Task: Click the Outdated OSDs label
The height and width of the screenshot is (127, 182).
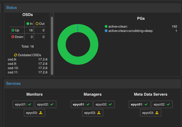Action: point(29,55)
